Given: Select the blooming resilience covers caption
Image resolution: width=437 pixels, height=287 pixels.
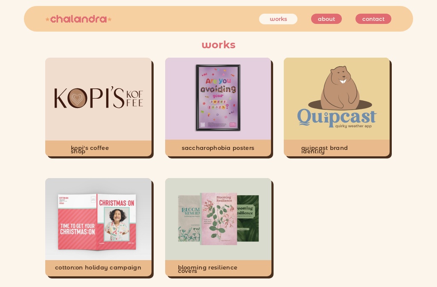Looking at the screenshot, I should click(208, 269).
